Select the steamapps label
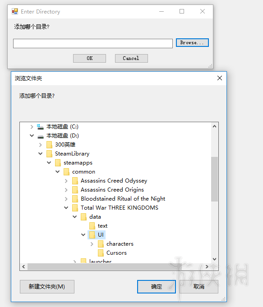 pyautogui.click(x=78, y=163)
